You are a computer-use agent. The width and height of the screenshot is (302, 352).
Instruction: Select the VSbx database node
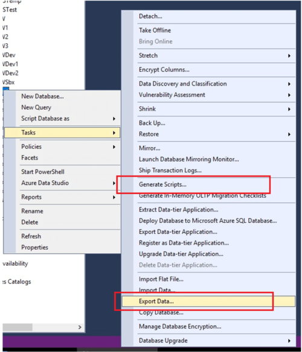pos(8,82)
